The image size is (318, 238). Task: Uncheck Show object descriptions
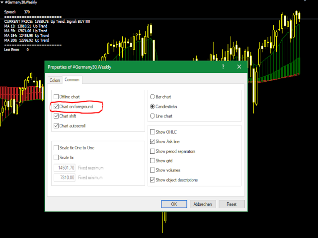pyautogui.click(x=153, y=179)
